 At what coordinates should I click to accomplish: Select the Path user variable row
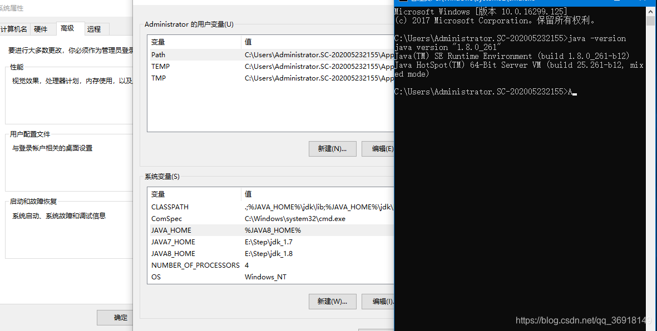click(271, 55)
